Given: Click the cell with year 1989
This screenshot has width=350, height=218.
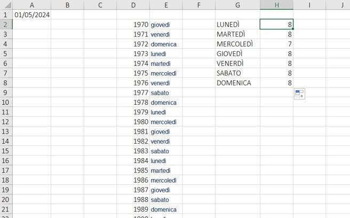Looking at the screenshot, I should 133,209.
